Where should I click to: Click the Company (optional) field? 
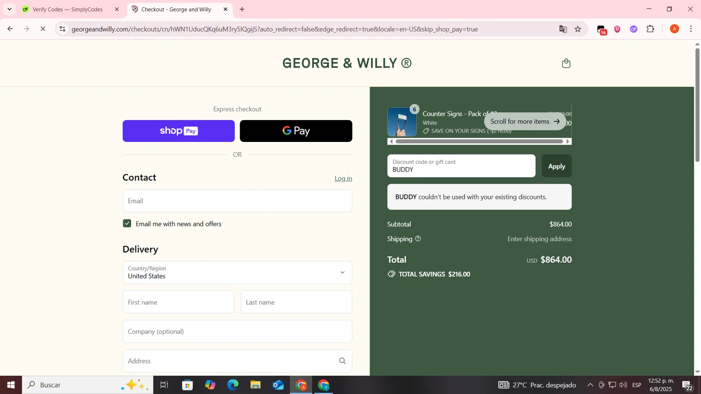[237, 331]
